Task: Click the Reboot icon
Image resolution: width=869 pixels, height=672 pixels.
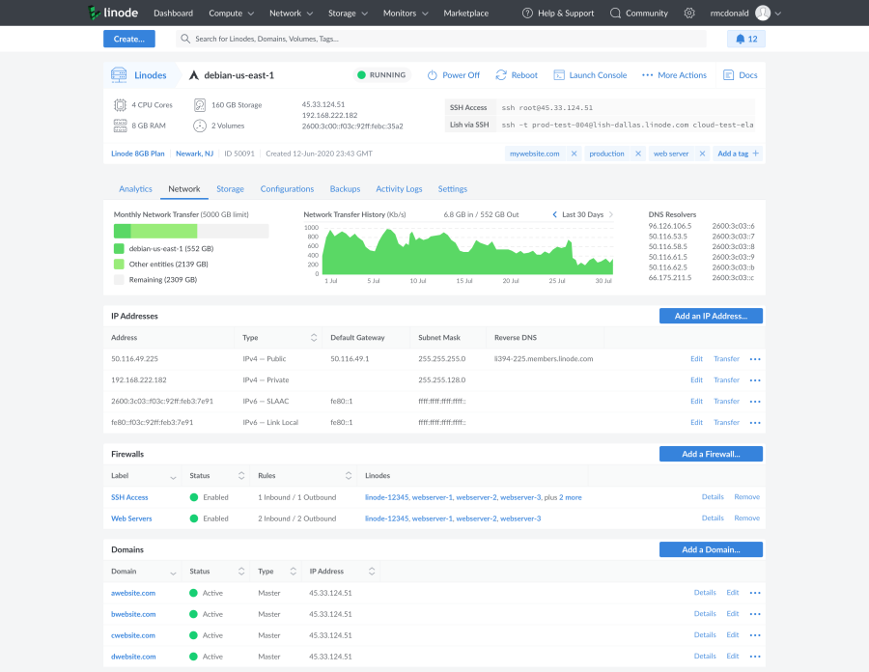Action: (x=501, y=74)
